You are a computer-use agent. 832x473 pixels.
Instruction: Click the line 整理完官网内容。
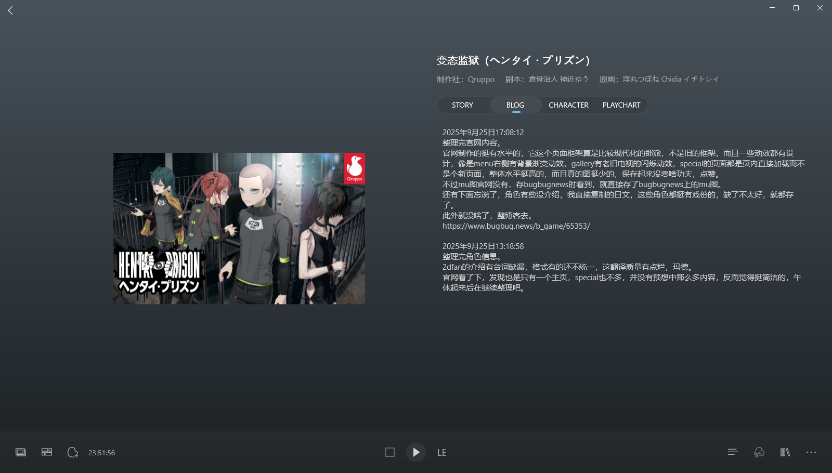(x=473, y=143)
